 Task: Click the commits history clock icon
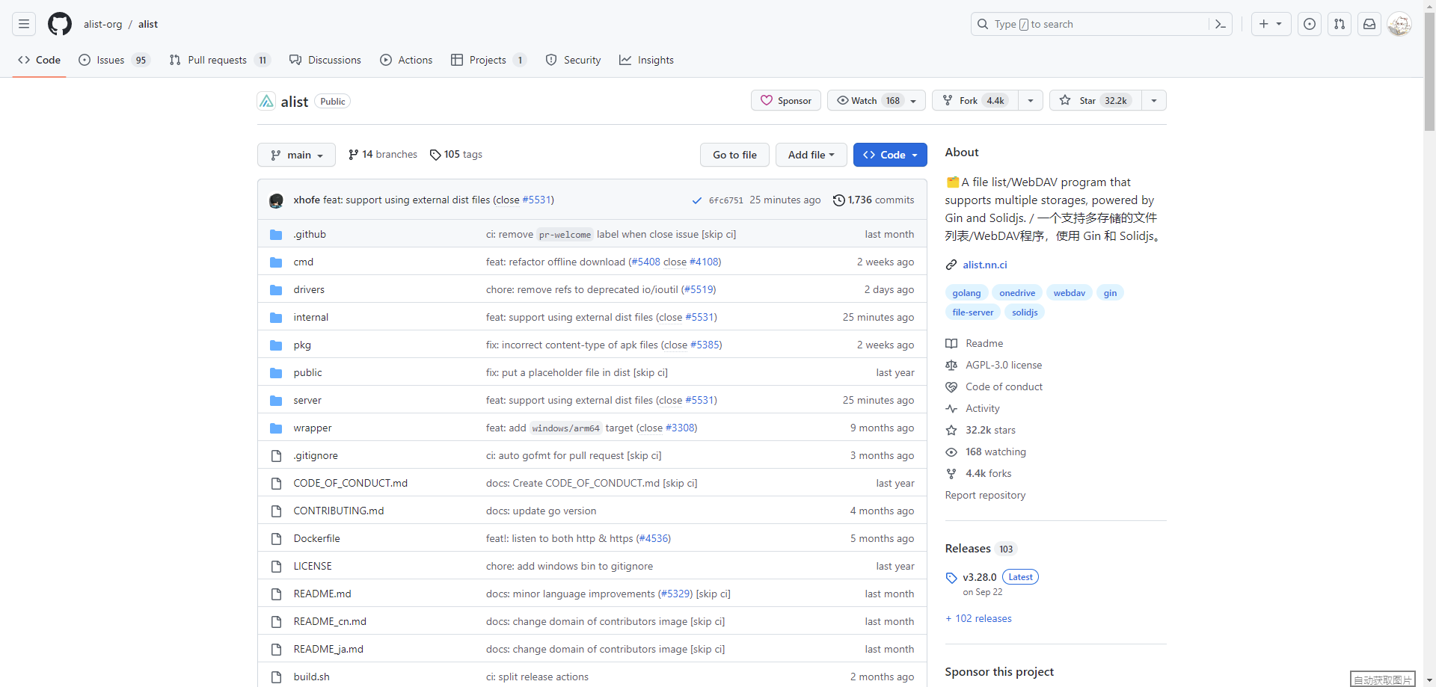coord(839,200)
